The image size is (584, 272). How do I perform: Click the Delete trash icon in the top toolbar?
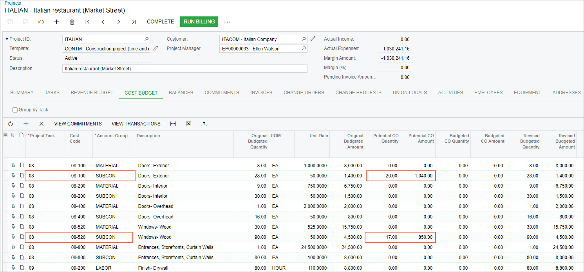pos(72,22)
